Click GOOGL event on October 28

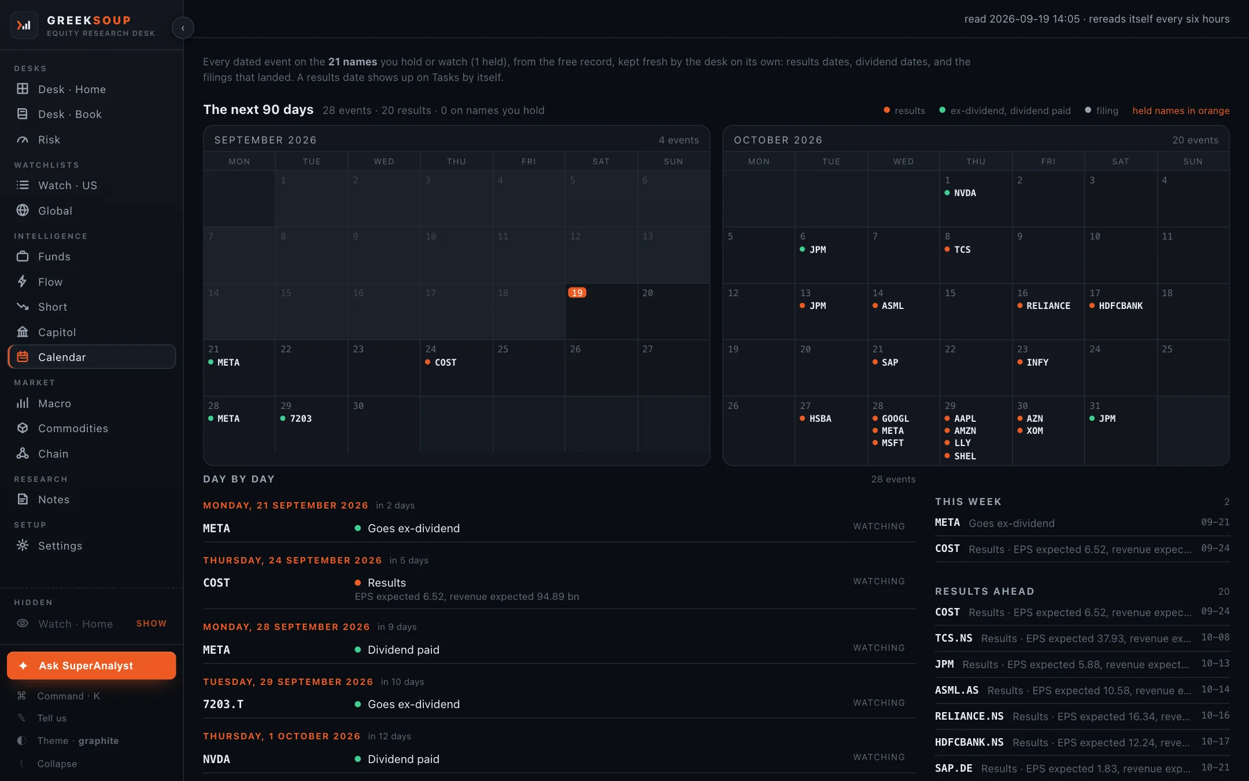891,418
